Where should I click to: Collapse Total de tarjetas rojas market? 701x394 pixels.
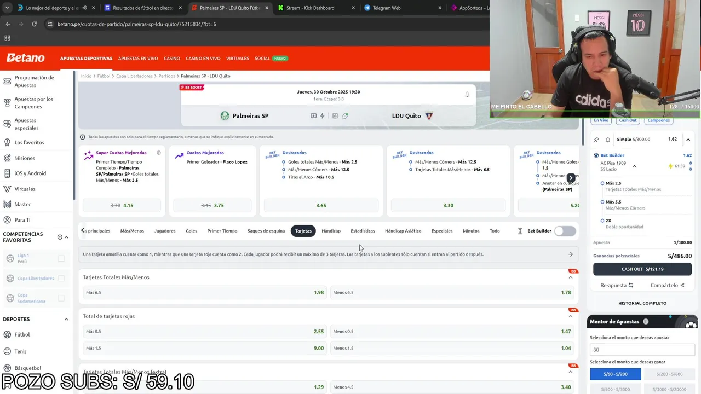(570, 316)
